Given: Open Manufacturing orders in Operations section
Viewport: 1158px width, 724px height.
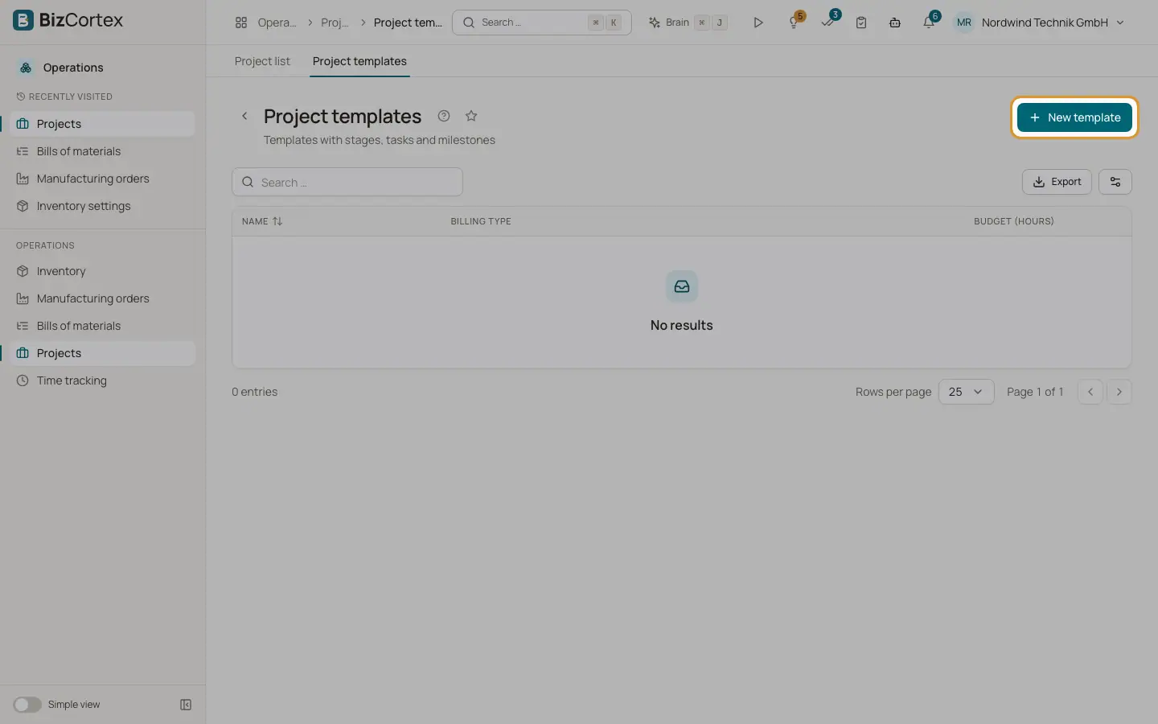Looking at the screenshot, I should (x=103, y=298).
